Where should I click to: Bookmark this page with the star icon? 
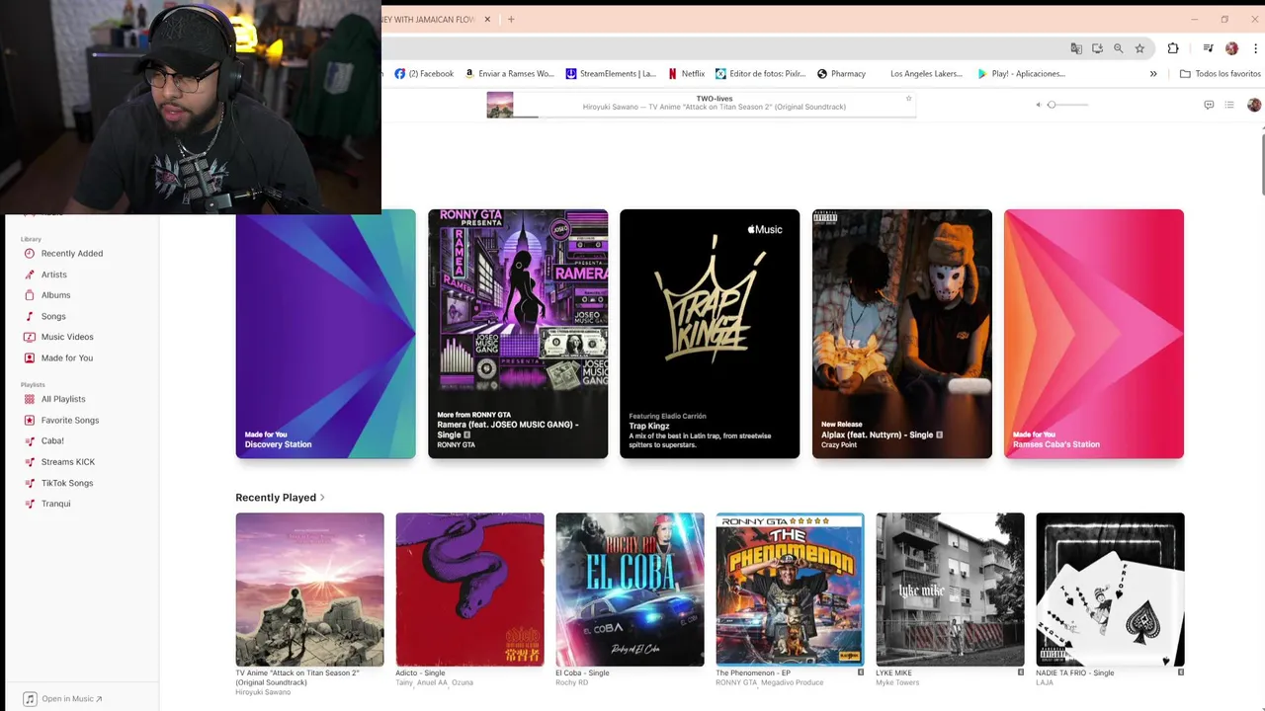tap(1139, 48)
